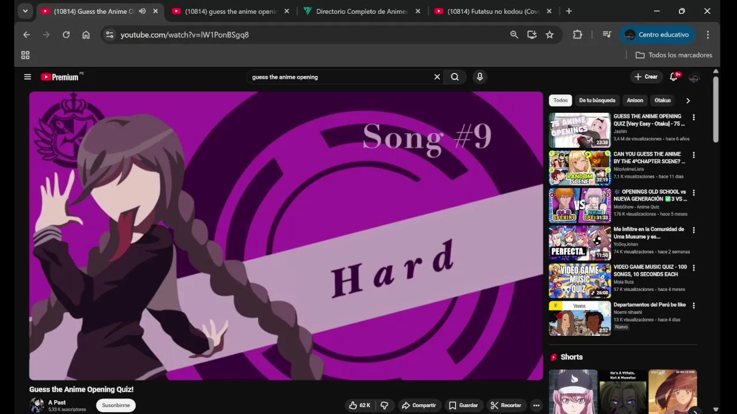This screenshot has width=737, height=414.
Task: Open the A Past channel name link
Action: [57, 402]
